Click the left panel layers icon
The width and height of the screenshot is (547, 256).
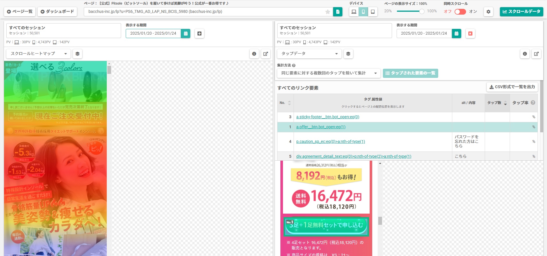point(77,54)
